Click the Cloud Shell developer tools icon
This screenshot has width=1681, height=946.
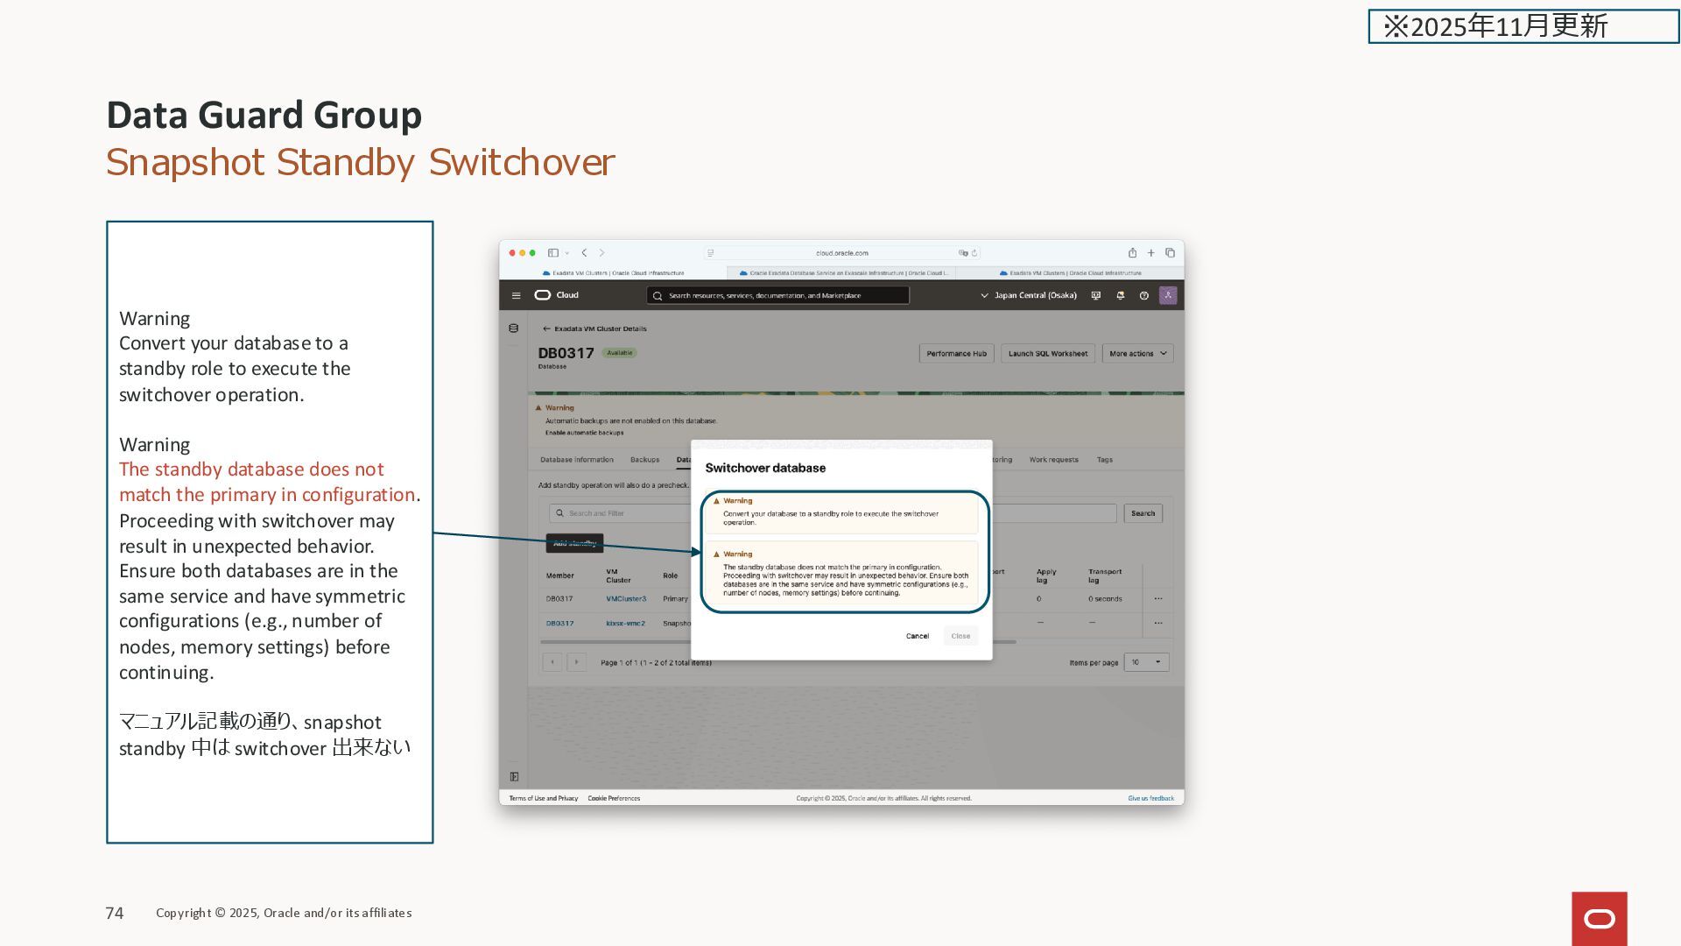click(1095, 296)
